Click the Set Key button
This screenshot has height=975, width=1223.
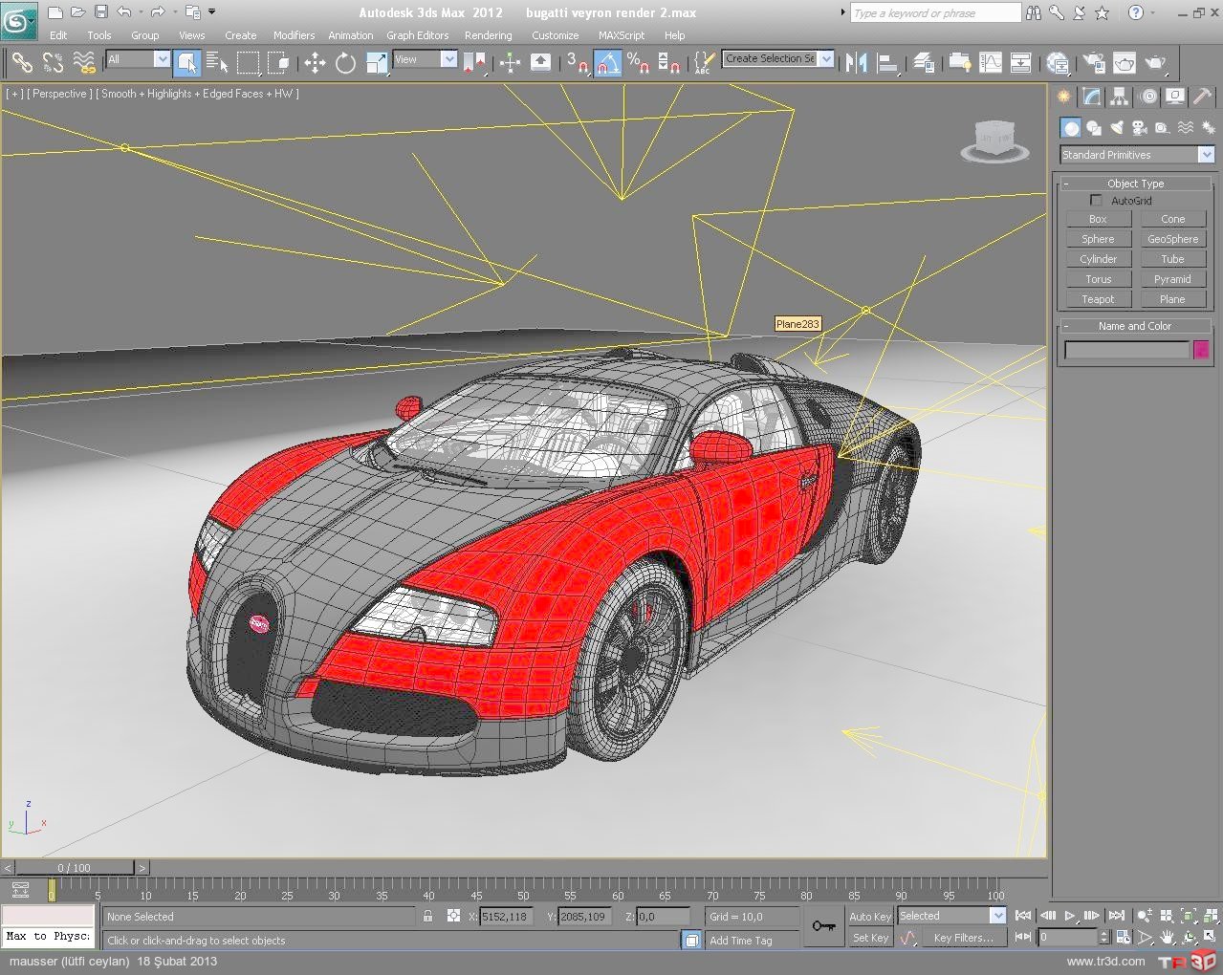coord(870,938)
